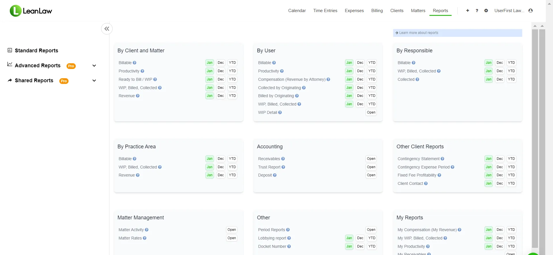The width and height of the screenshot is (553, 255).
Task: Select YTD for Fixed Fee Profitability
Action: click(512, 175)
